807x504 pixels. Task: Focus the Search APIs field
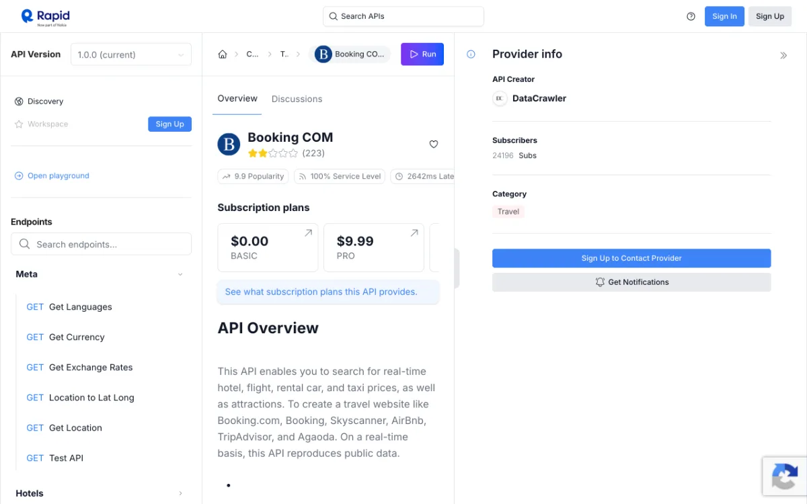pyautogui.click(x=403, y=16)
